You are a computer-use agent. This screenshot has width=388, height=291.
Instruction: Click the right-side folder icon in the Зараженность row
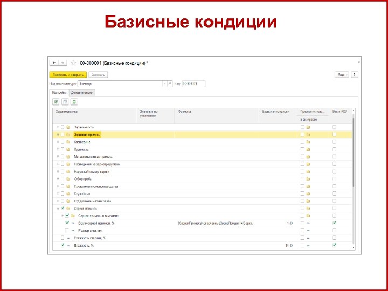point(308,127)
